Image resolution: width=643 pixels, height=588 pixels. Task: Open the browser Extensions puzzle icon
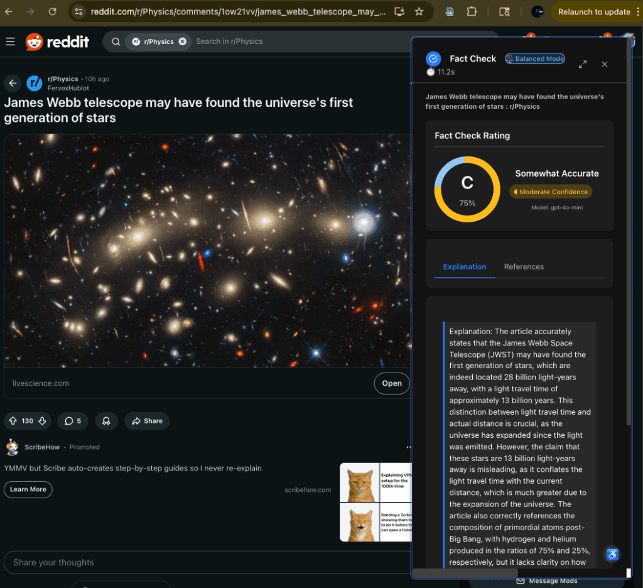pos(472,11)
